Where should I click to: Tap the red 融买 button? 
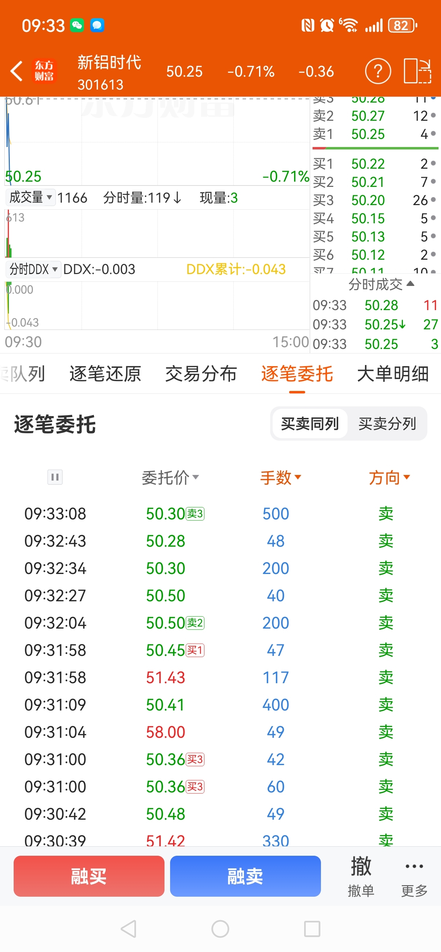tap(89, 876)
